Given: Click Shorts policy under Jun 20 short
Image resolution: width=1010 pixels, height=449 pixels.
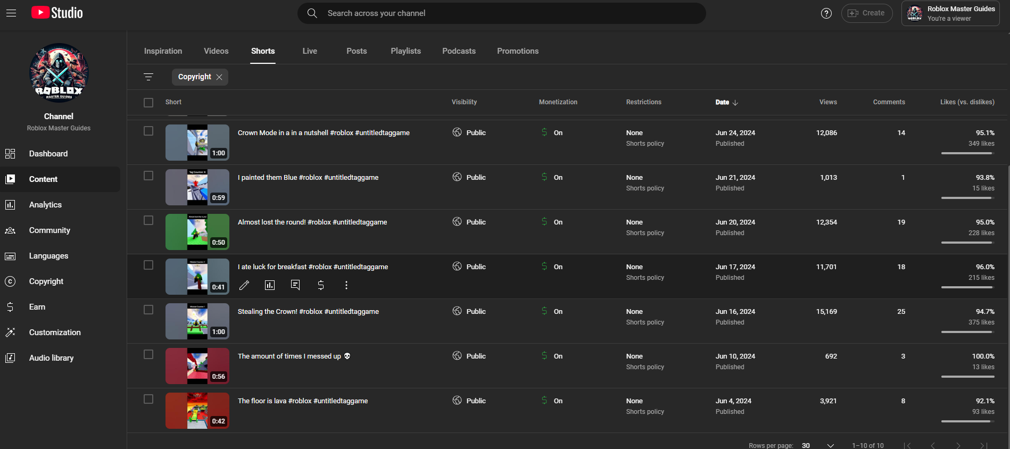Looking at the screenshot, I should (x=645, y=233).
